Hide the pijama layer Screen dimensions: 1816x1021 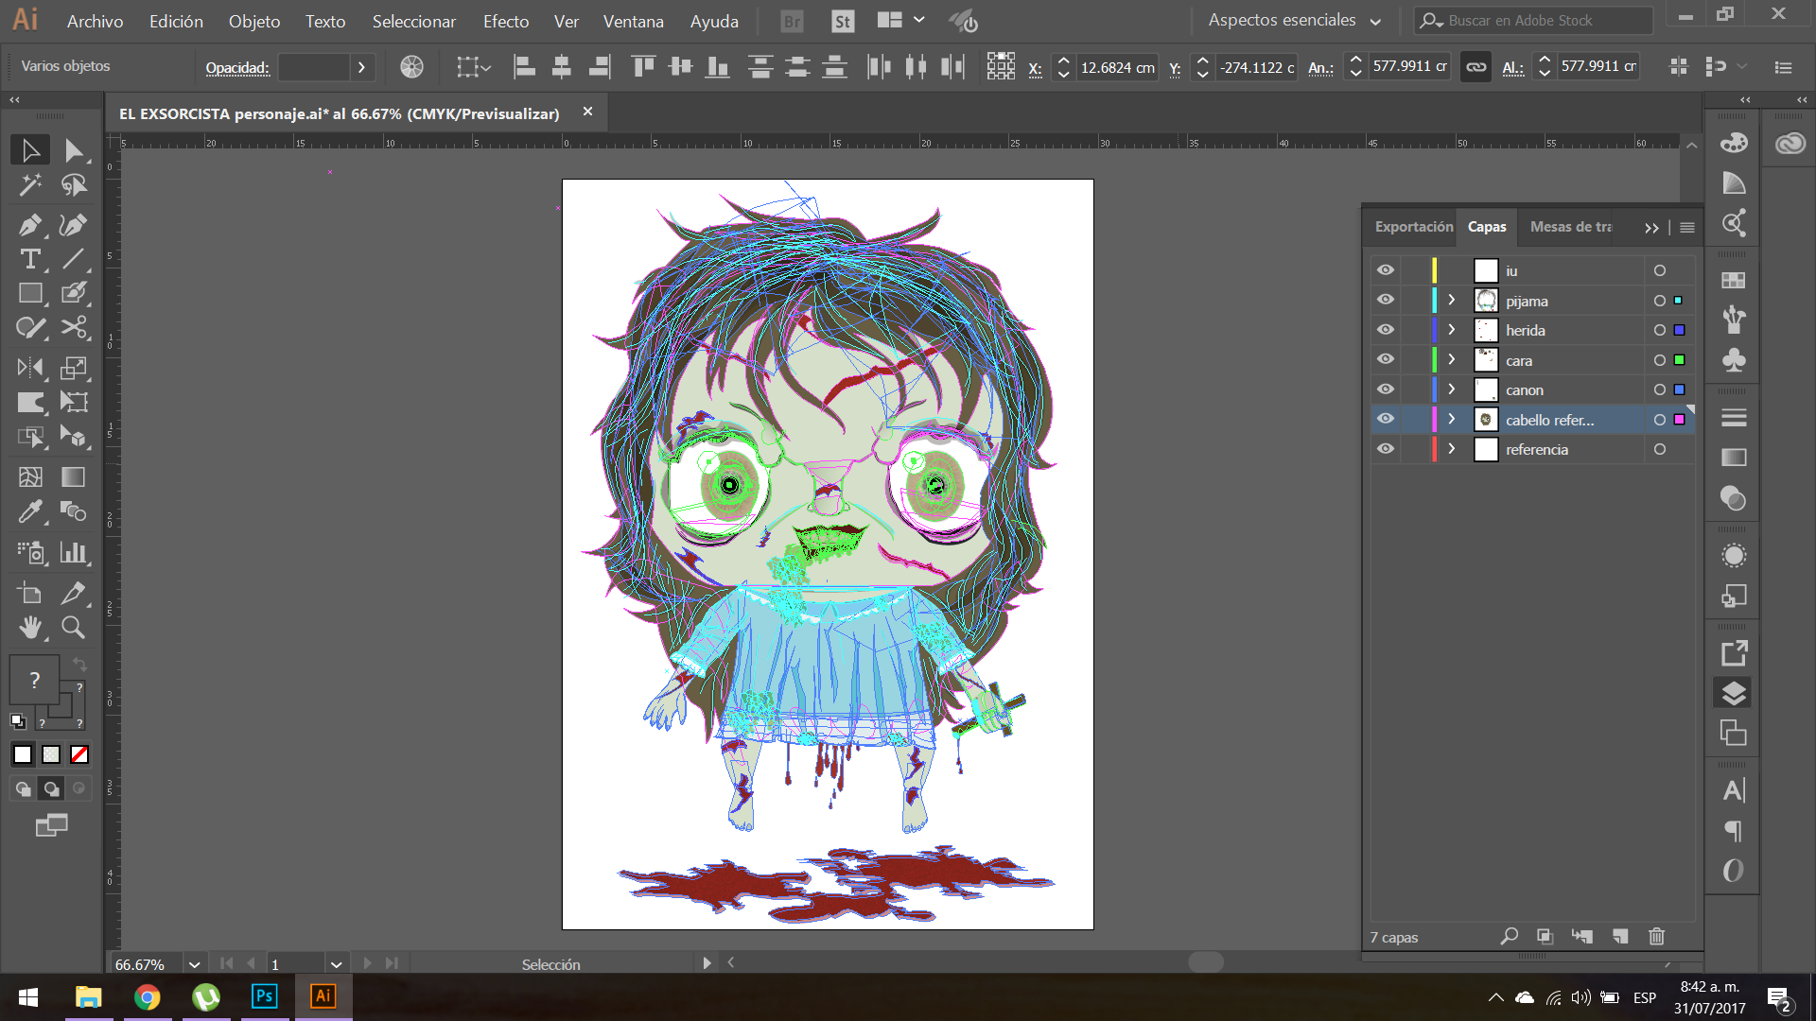tap(1386, 300)
